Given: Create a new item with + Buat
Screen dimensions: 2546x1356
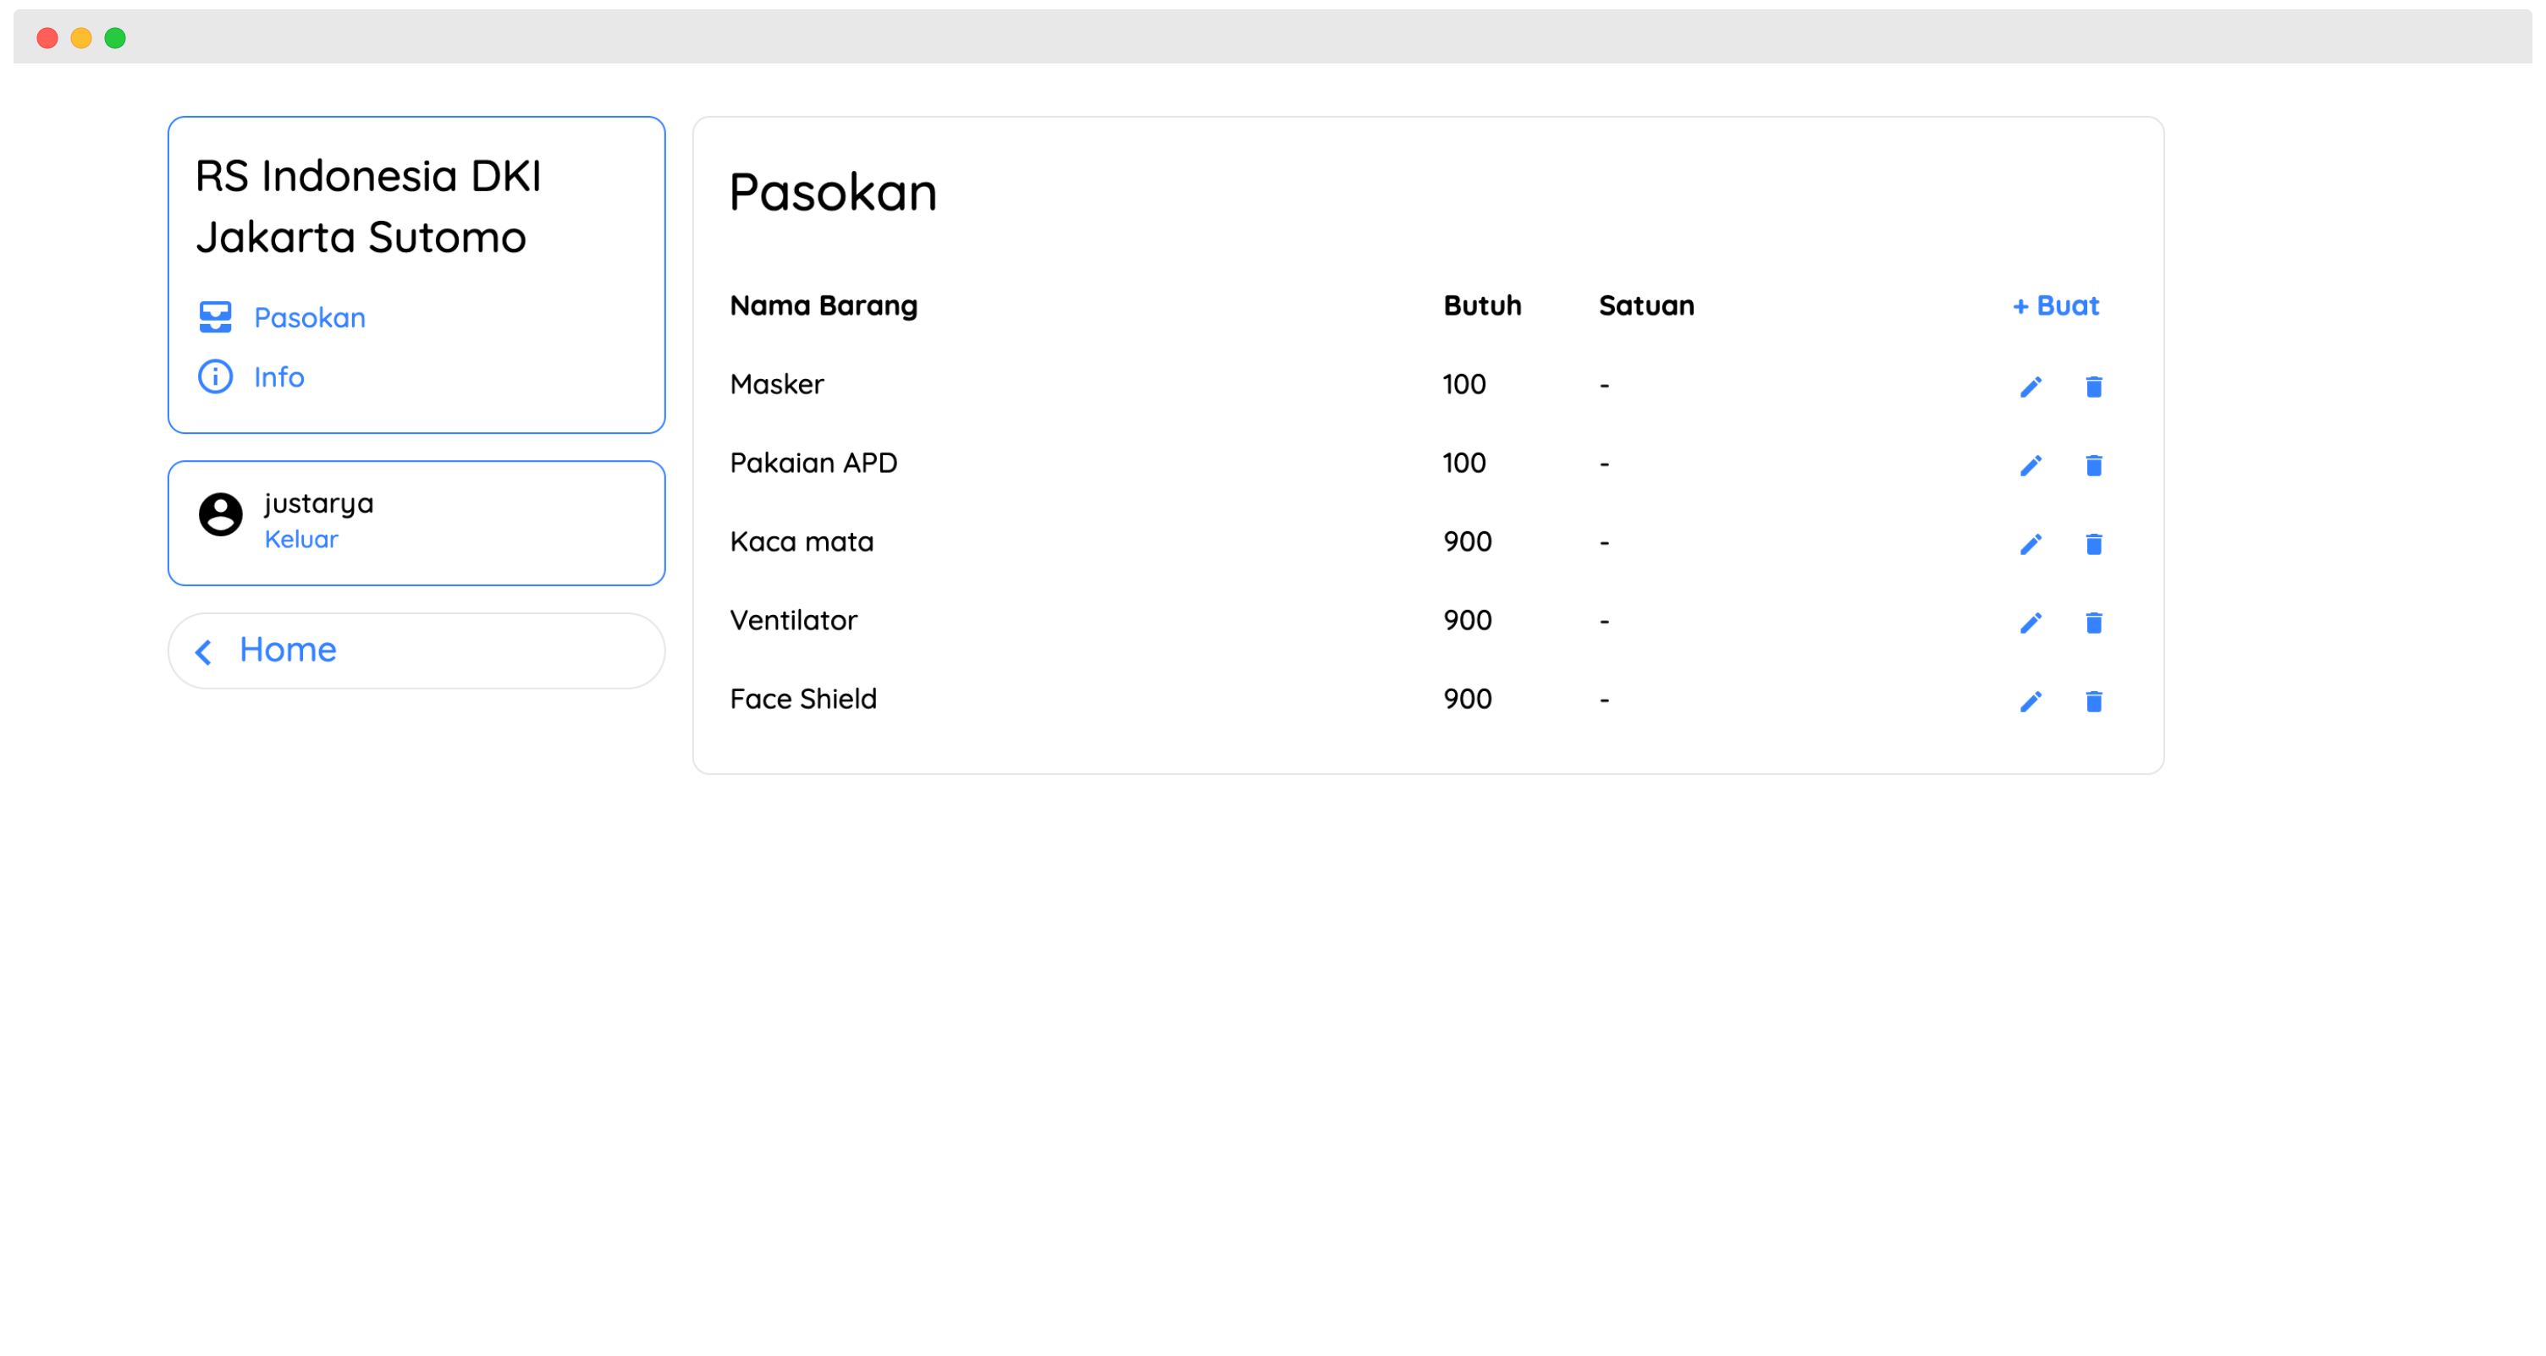Looking at the screenshot, I should pyautogui.click(x=2056, y=306).
